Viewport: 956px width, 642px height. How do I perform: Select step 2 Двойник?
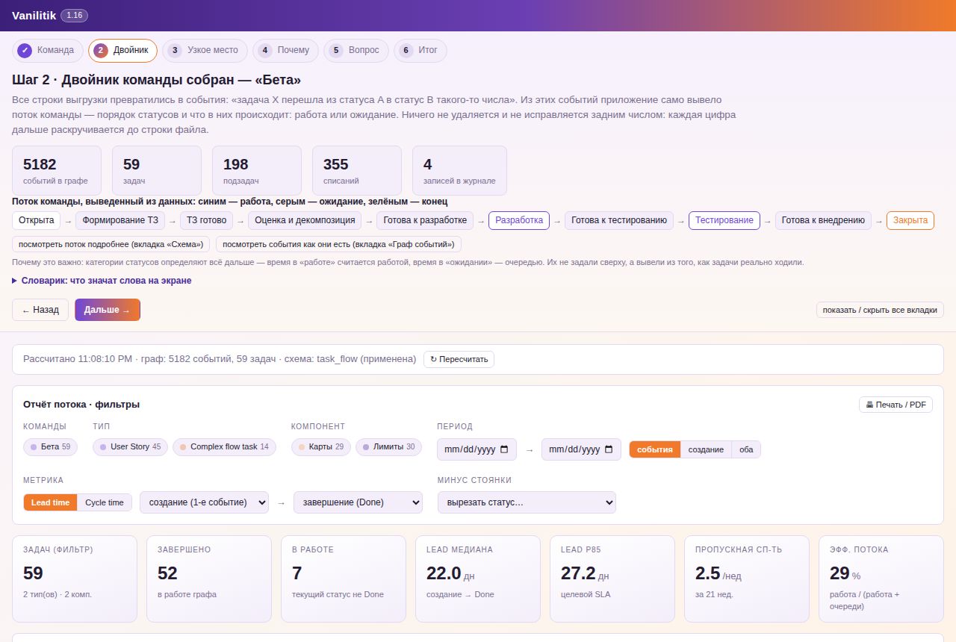click(122, 50)
